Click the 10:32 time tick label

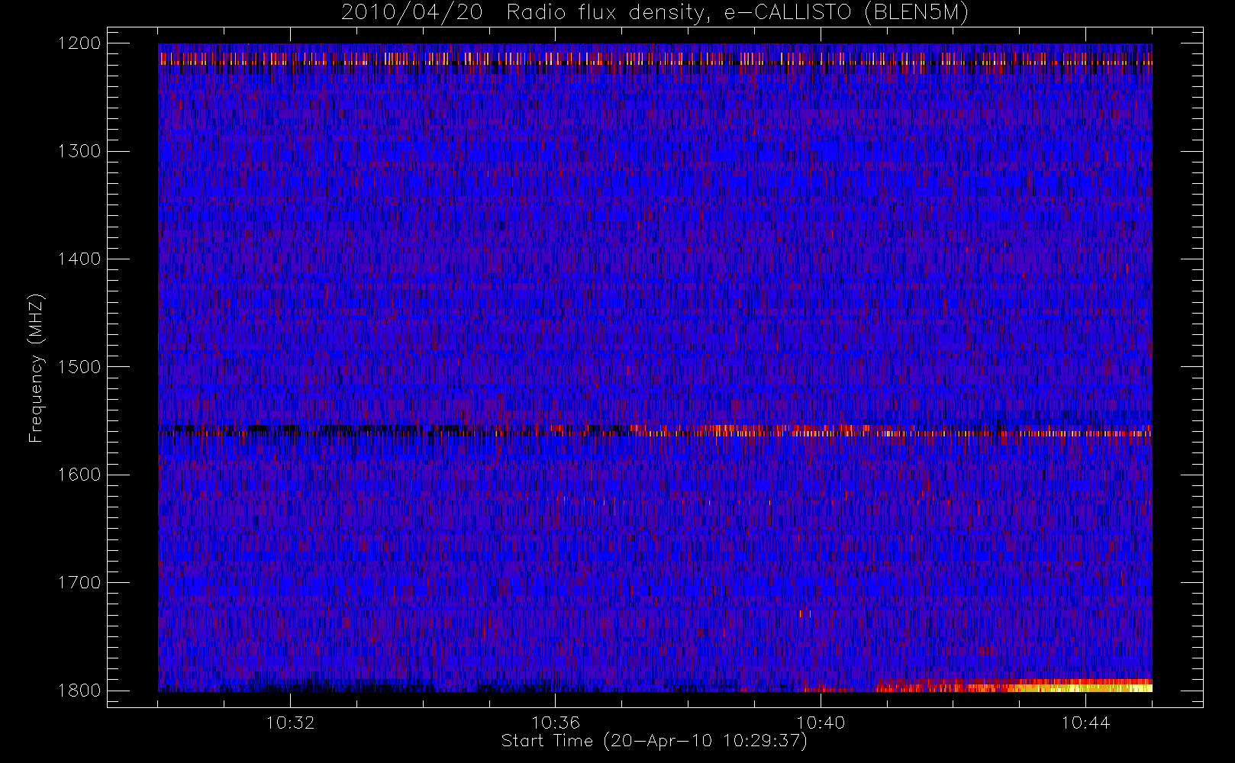point(290,723)
